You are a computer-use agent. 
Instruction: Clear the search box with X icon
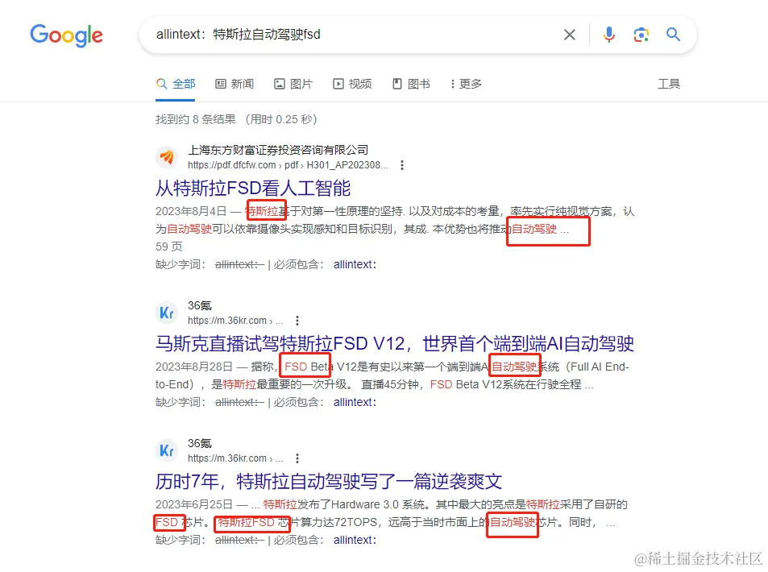pos(569,35)
